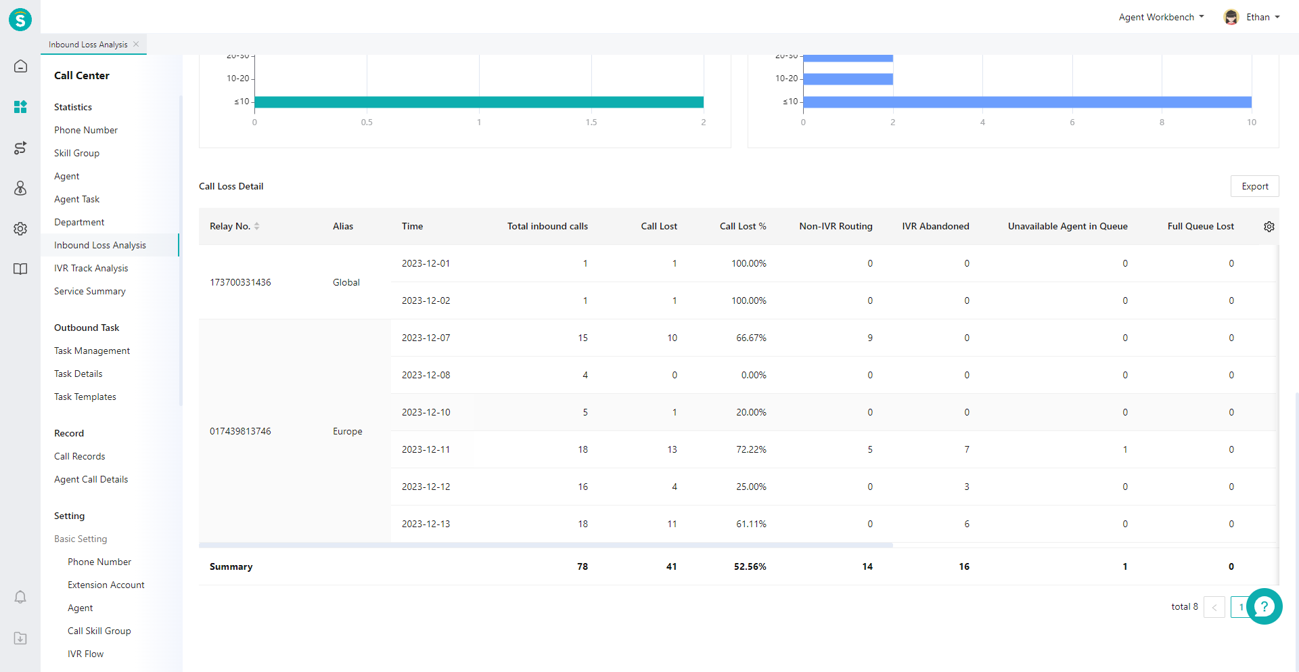This screenshot has height=672, width=1299.
Task: Click Unavailable Agent value 1 on 2023-12-11
Action: click(x=1125, y=449)
